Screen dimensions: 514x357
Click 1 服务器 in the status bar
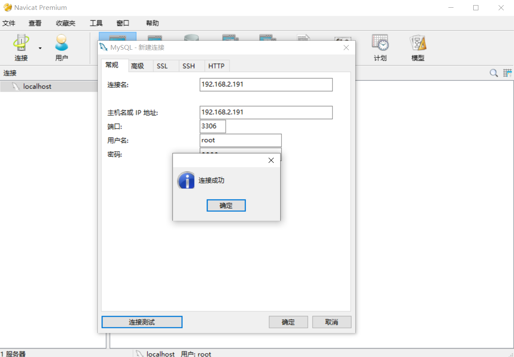click(13, 354)
